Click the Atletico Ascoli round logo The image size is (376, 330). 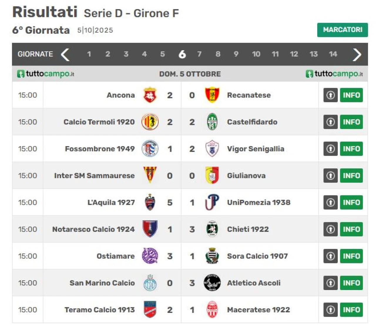tap(212, 283)
